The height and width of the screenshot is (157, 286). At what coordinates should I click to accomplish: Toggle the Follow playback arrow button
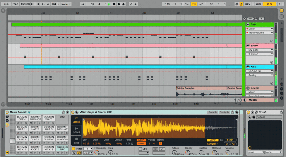[x=83, y=4]
